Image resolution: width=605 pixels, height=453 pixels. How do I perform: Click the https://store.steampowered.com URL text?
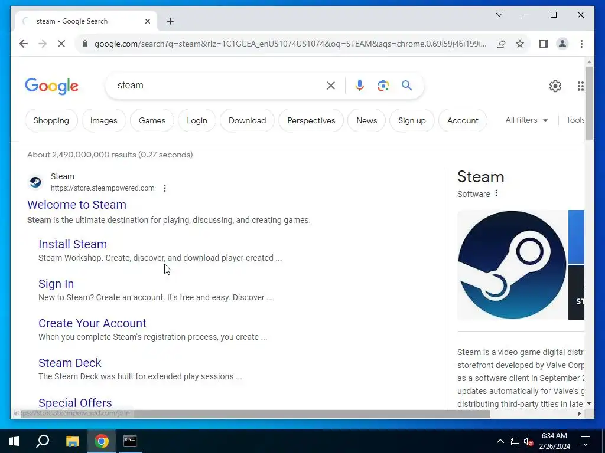(103, 188)
